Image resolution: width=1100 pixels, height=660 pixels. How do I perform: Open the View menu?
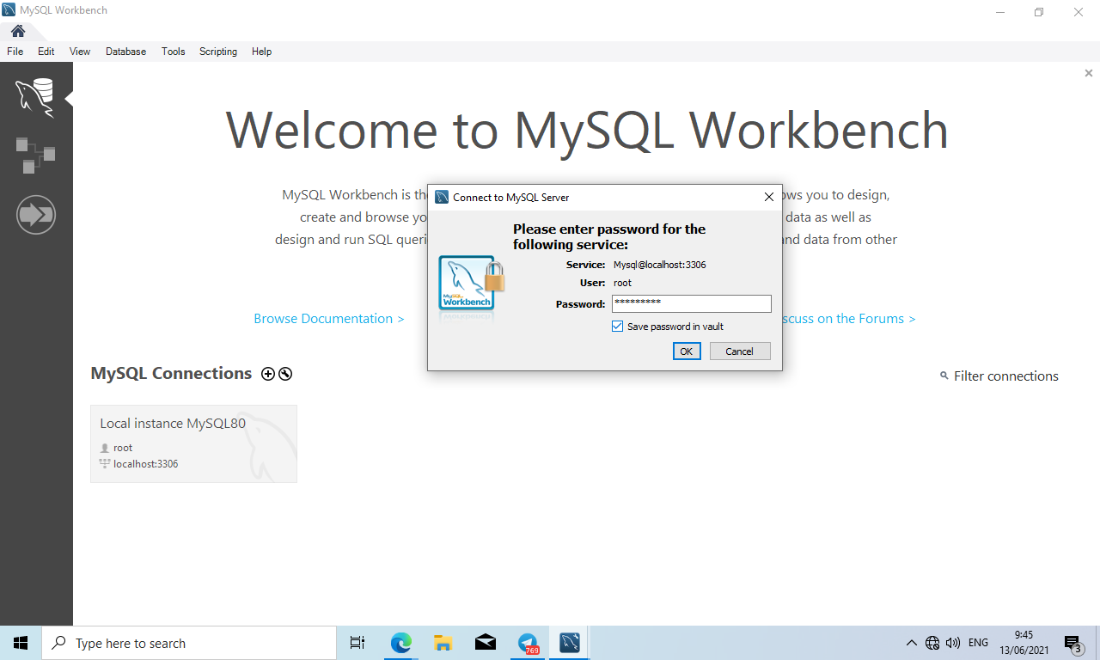80,52
